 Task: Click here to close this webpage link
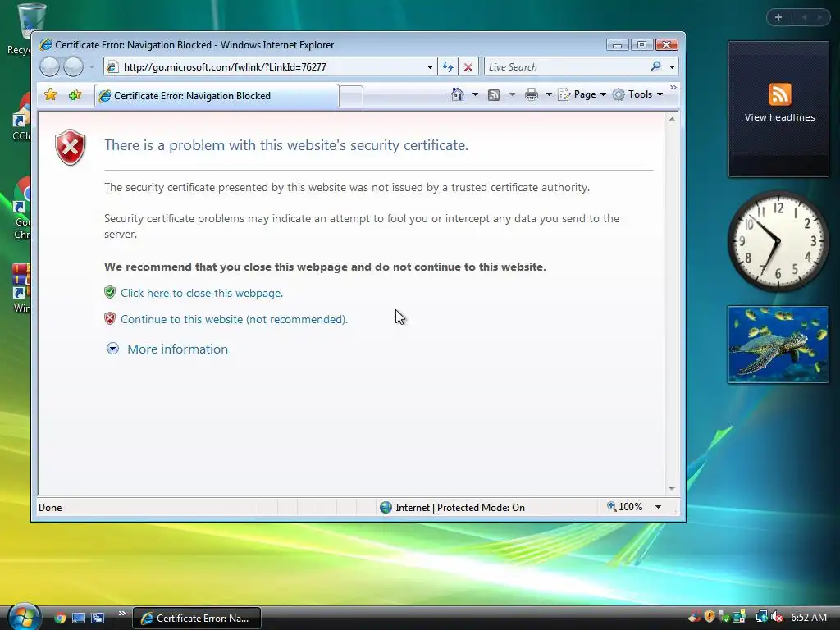[x=202, y=293]
